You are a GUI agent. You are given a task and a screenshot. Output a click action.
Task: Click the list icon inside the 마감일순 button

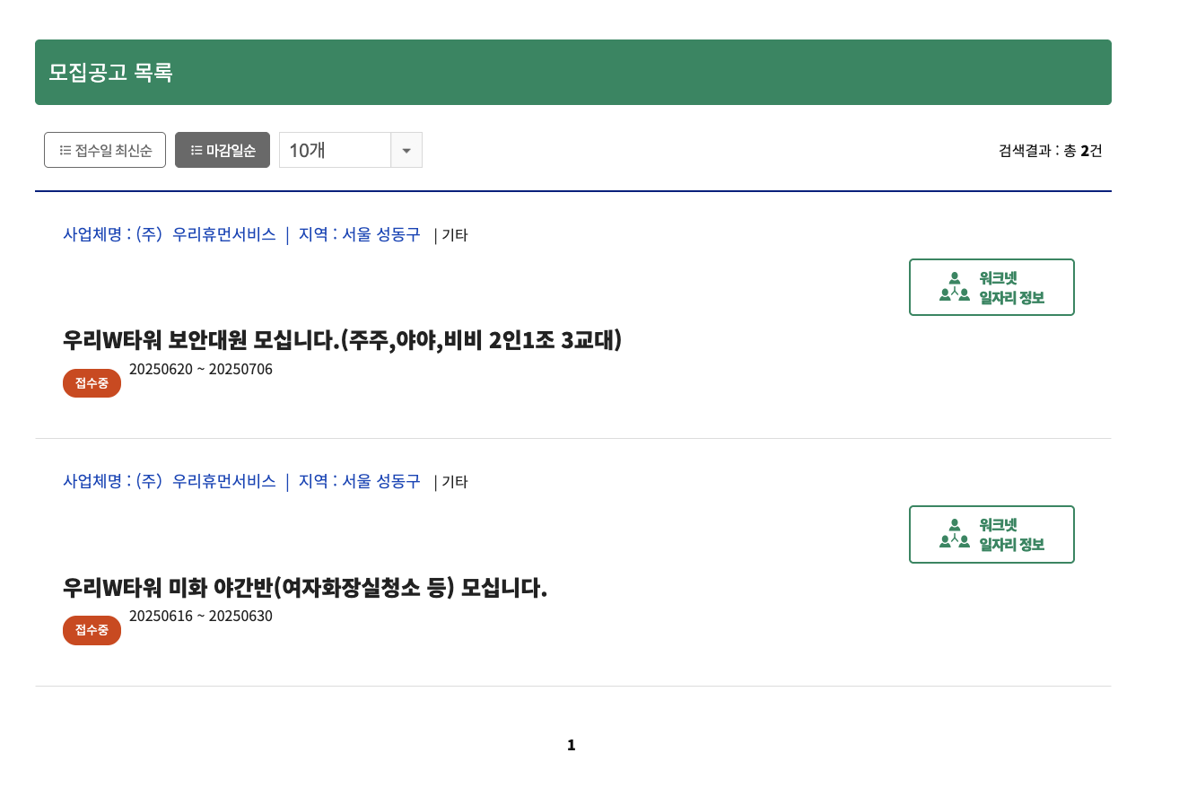(x=196, y=150)
